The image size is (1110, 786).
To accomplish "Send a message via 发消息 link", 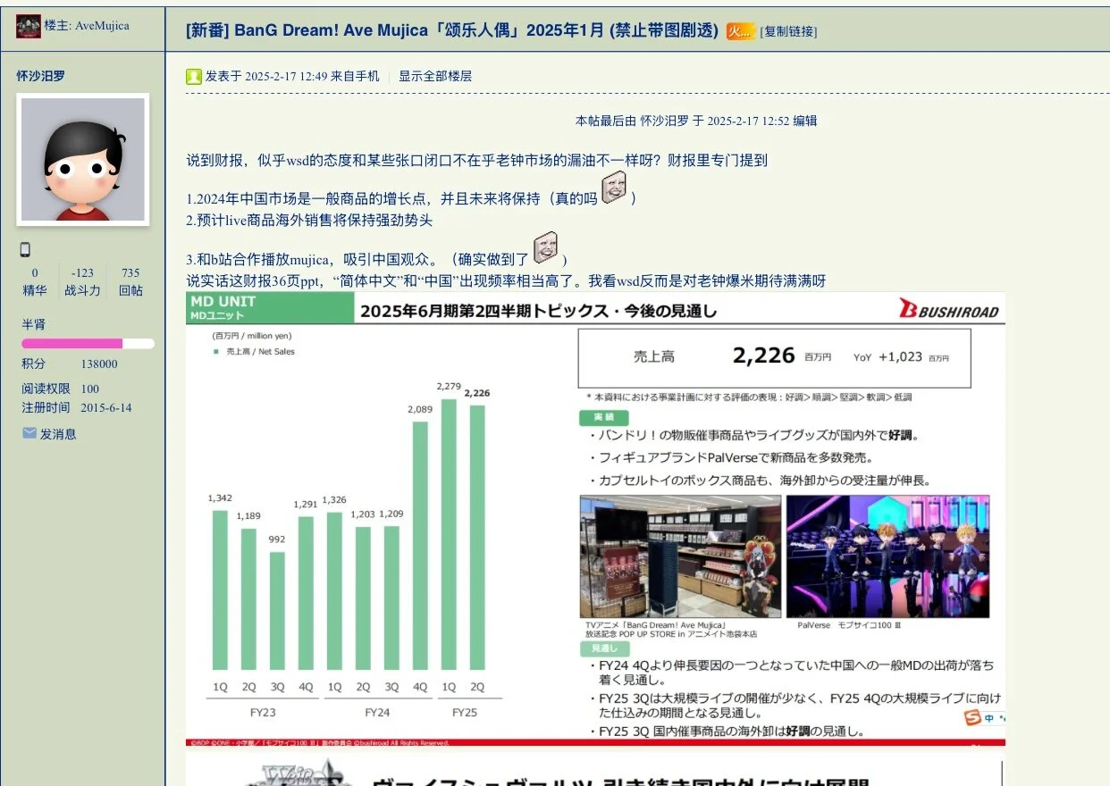I will [x=58, y=434].
